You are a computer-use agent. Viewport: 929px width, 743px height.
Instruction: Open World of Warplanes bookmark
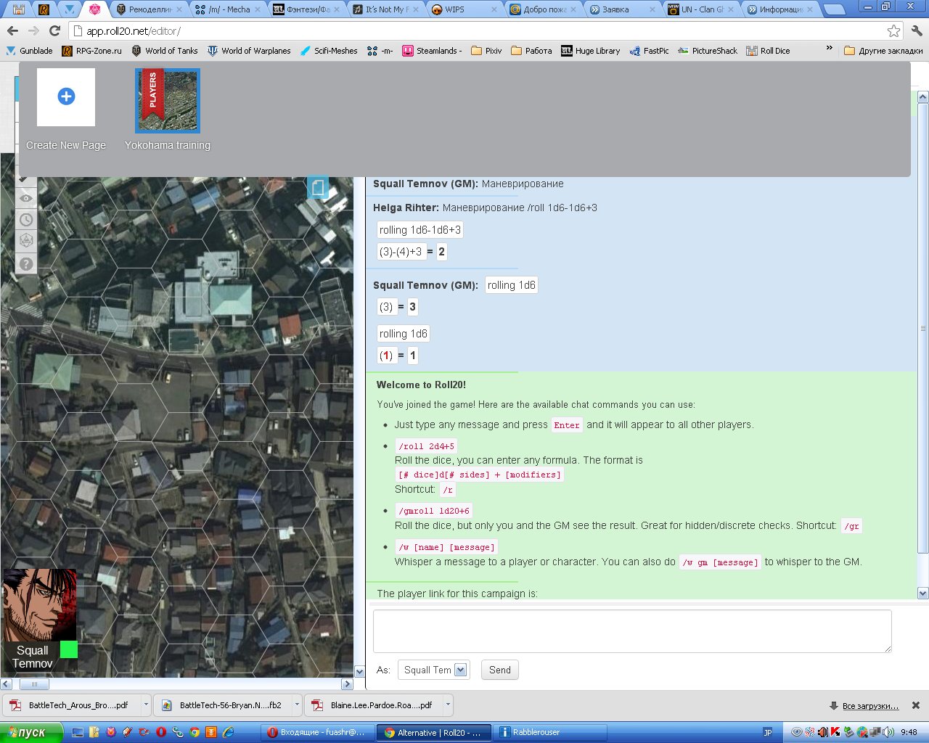coord(249,51)
